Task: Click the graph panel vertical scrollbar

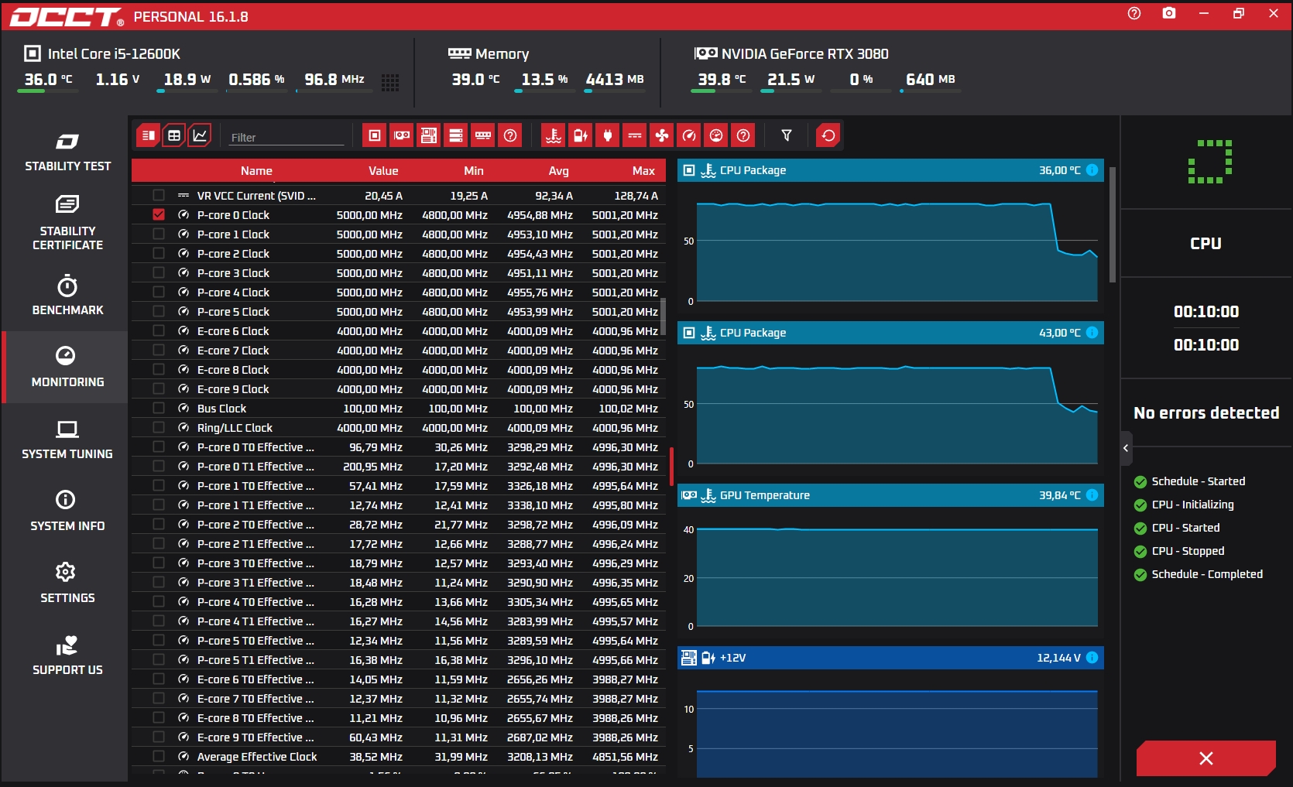Action: tap(1113, 224)
